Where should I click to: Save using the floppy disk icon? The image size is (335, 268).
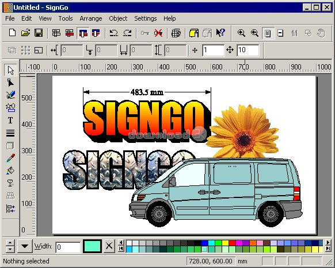39,33
